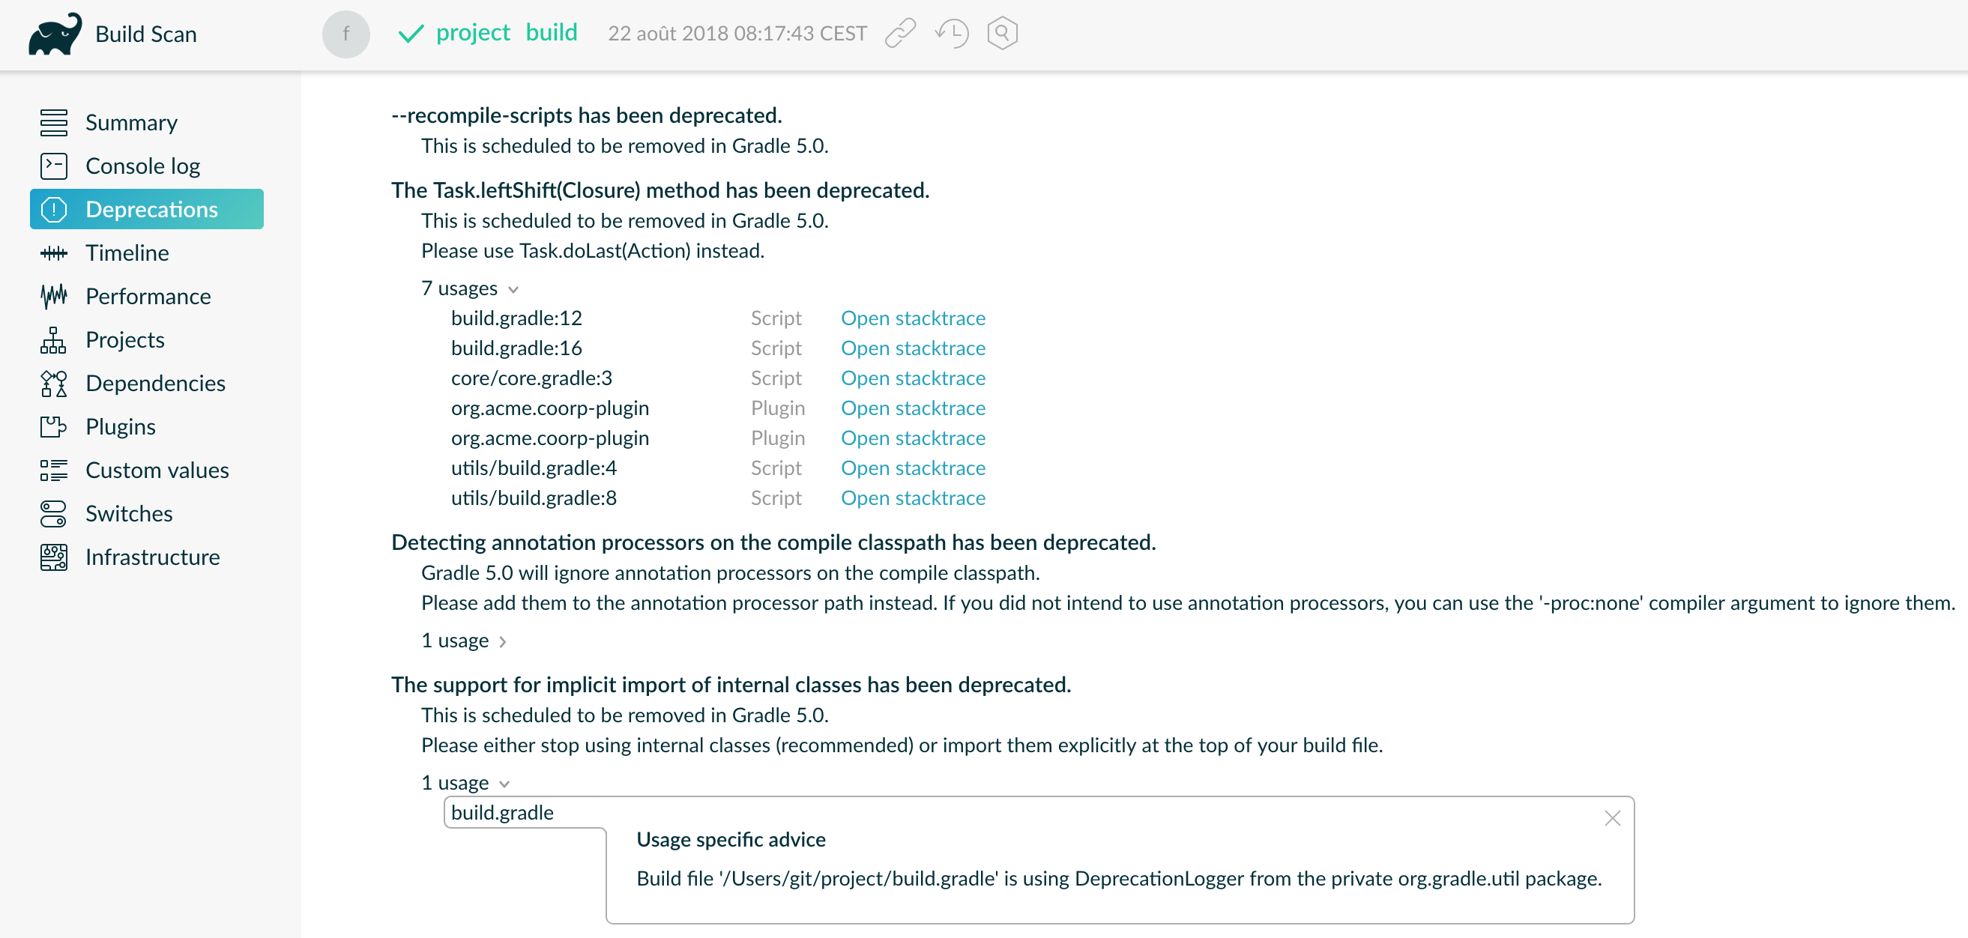This screenshot has width=1968, height=938.
Task: Click the Plugins navigation icon
Action: (52, 426)
